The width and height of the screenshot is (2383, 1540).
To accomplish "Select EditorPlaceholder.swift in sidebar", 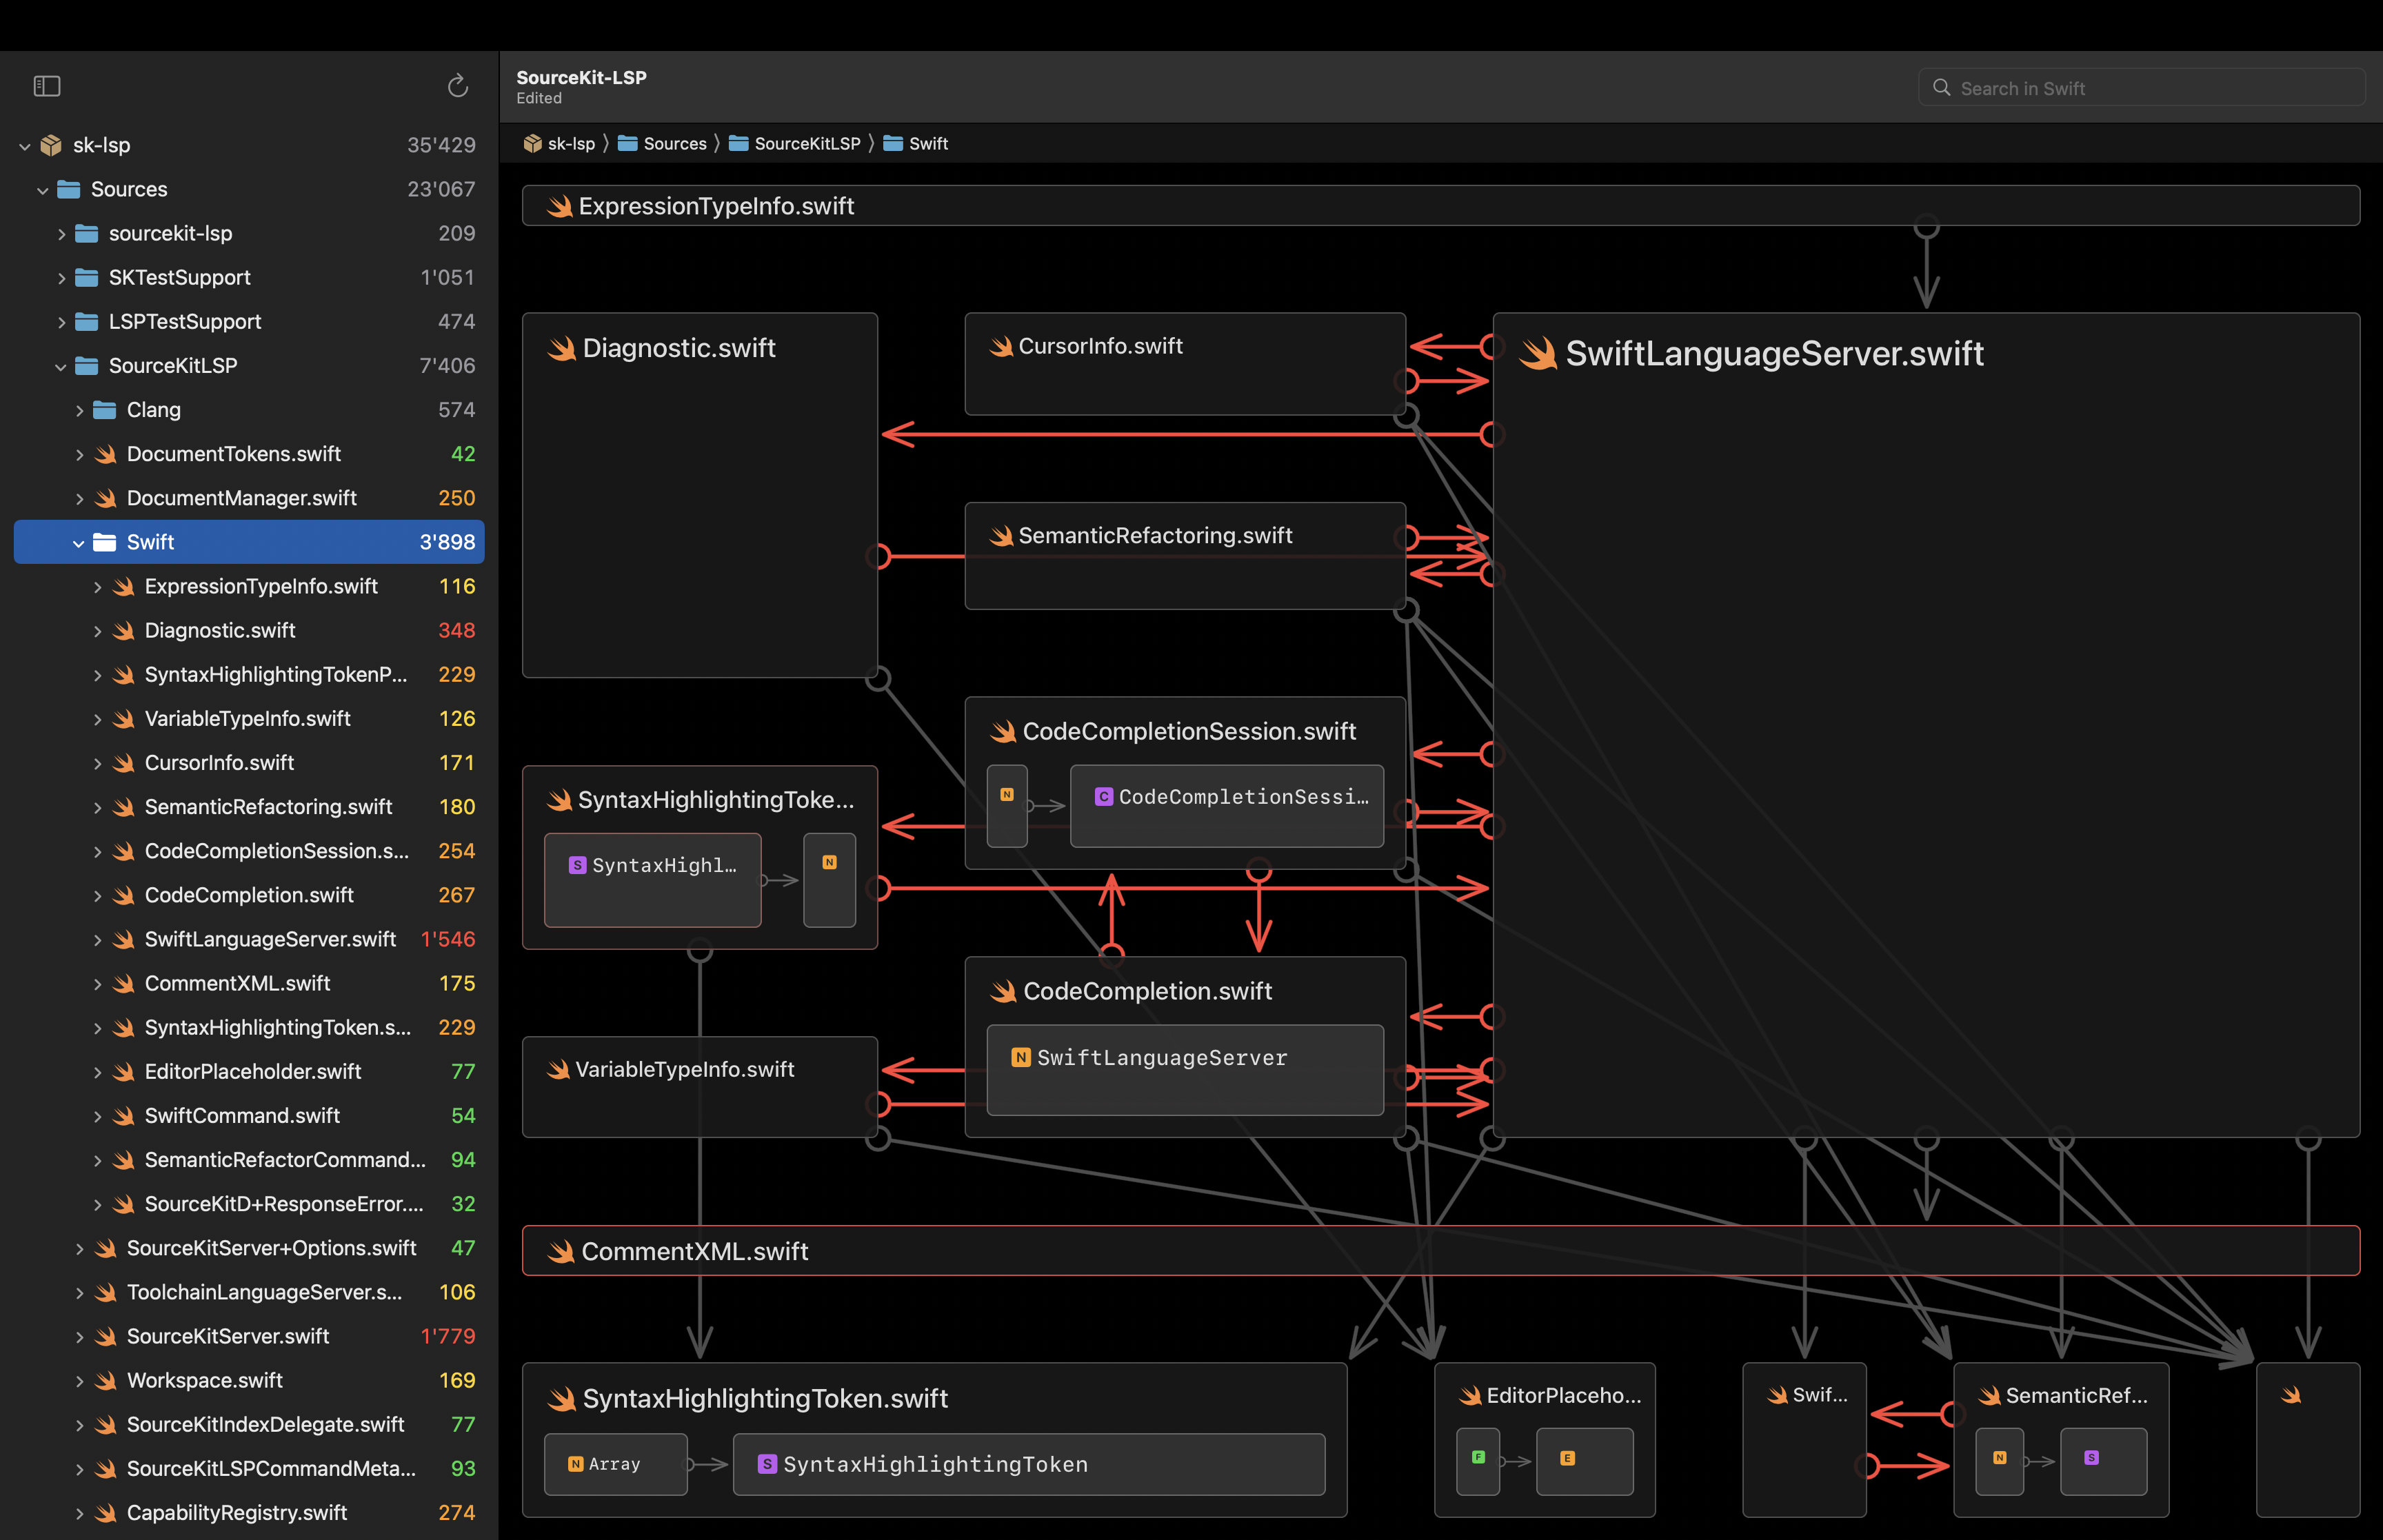I will pyautogui.click(x=249, y=1072).
